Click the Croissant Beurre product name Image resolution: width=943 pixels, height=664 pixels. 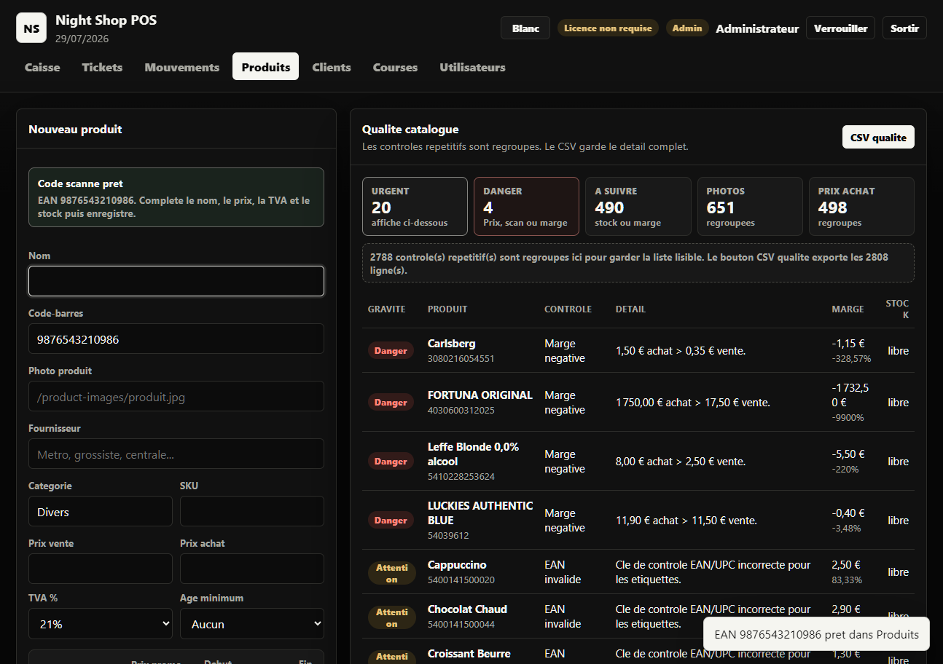point(469,654)
